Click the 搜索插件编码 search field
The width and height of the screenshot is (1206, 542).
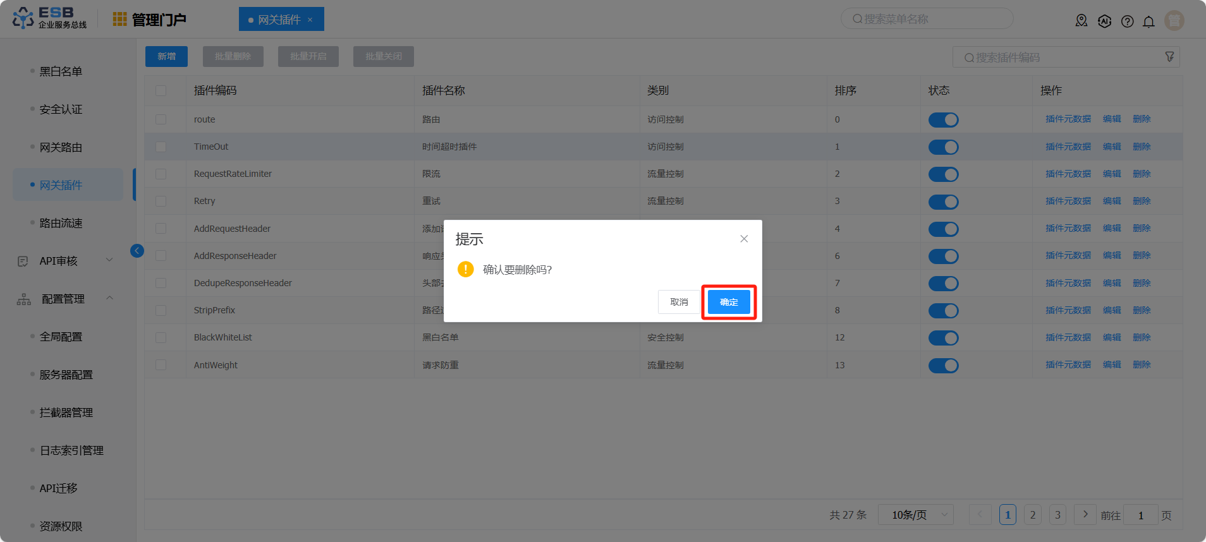(x=1062, y=57)
